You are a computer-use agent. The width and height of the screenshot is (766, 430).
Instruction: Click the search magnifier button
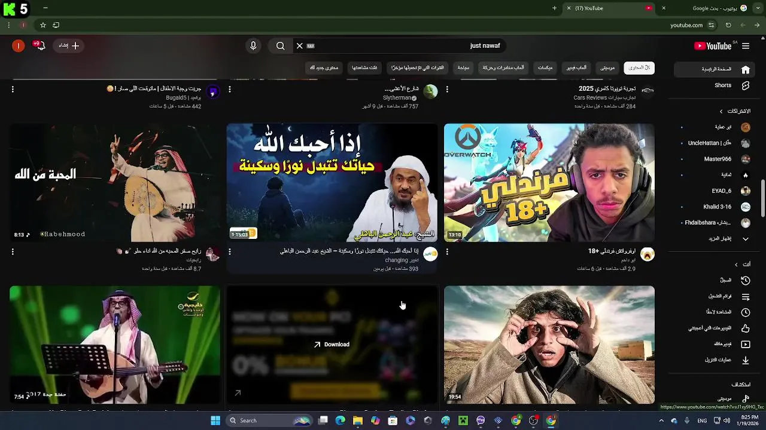[280, 46]
